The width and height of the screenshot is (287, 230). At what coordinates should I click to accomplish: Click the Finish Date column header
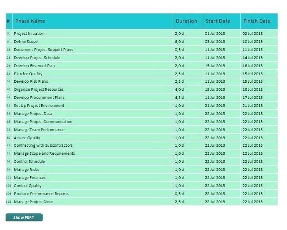(257, 21)
